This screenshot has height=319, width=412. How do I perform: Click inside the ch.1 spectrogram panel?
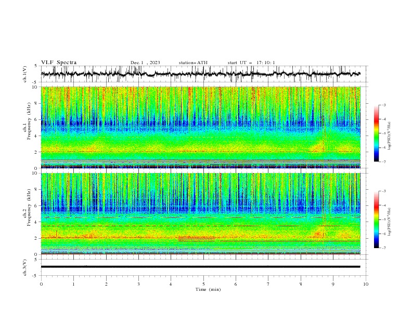[200, 127]
